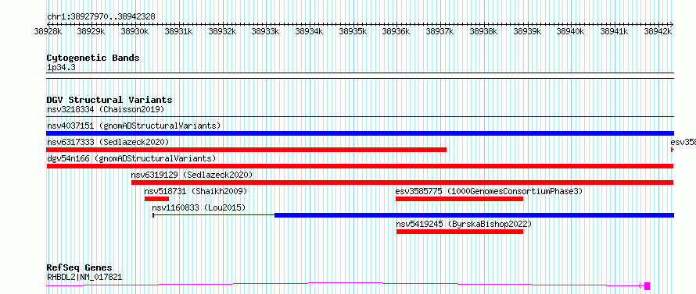Click the thin blue nsv3218334 variant line
This screenshot has width=696, height=294.
[x=361, y=117]
